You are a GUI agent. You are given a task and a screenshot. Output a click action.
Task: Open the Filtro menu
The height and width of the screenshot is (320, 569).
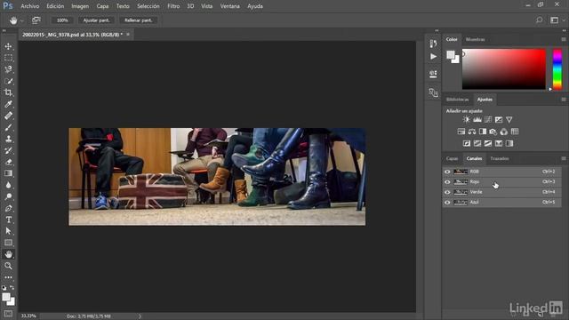[173, 6]
